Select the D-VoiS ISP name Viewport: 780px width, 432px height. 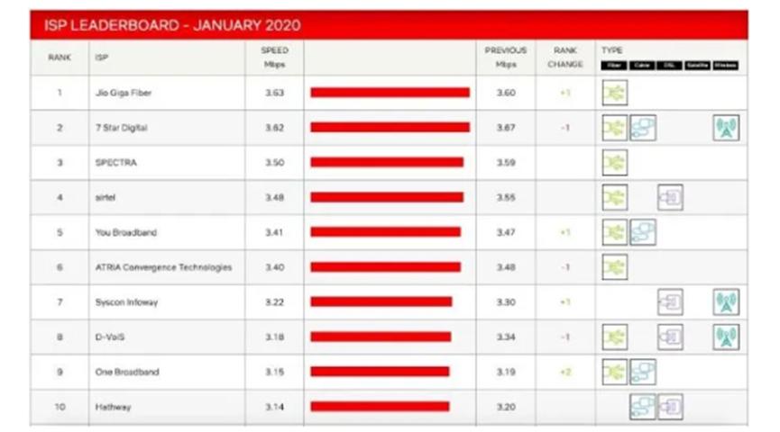point(110,337)
